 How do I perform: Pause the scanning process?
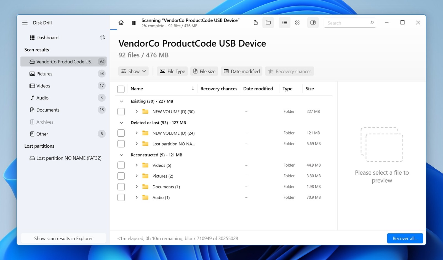click(x=134, y=23)
